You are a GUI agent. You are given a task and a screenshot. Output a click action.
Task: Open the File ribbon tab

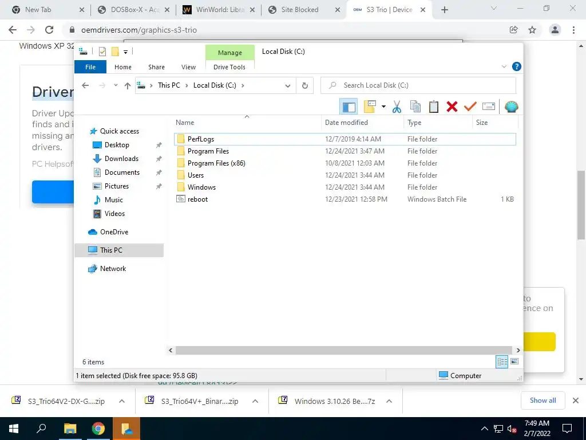tap(90, 67)
